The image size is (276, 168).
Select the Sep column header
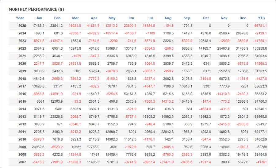click(187, 18)
